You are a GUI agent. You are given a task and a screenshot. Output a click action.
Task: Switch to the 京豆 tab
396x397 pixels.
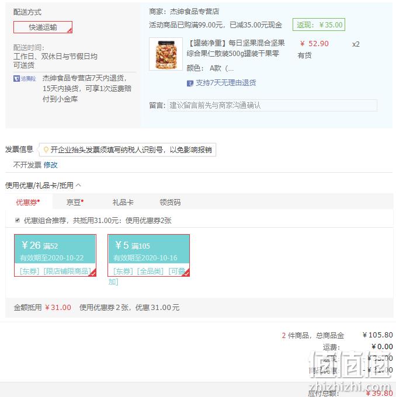[75, 202]
